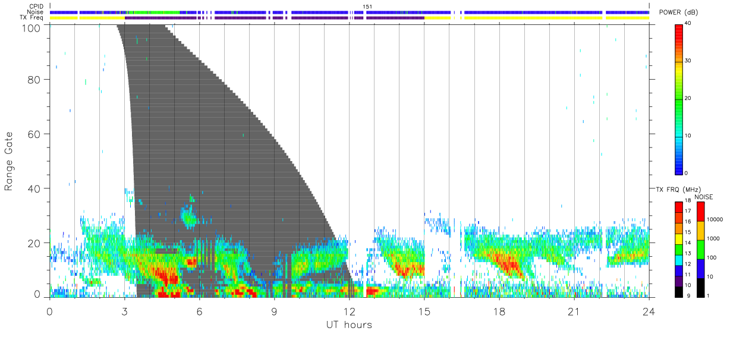Screen dimensions: 730x337
Task: Click the 'NOISE' legend title
Action: tap(703, 197)
